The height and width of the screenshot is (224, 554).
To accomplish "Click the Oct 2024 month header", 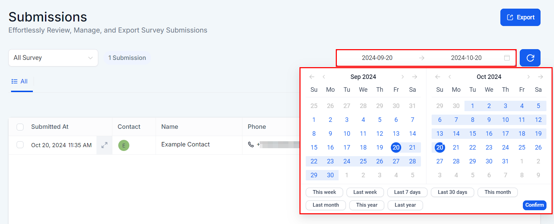I will (x=489, y=77).
